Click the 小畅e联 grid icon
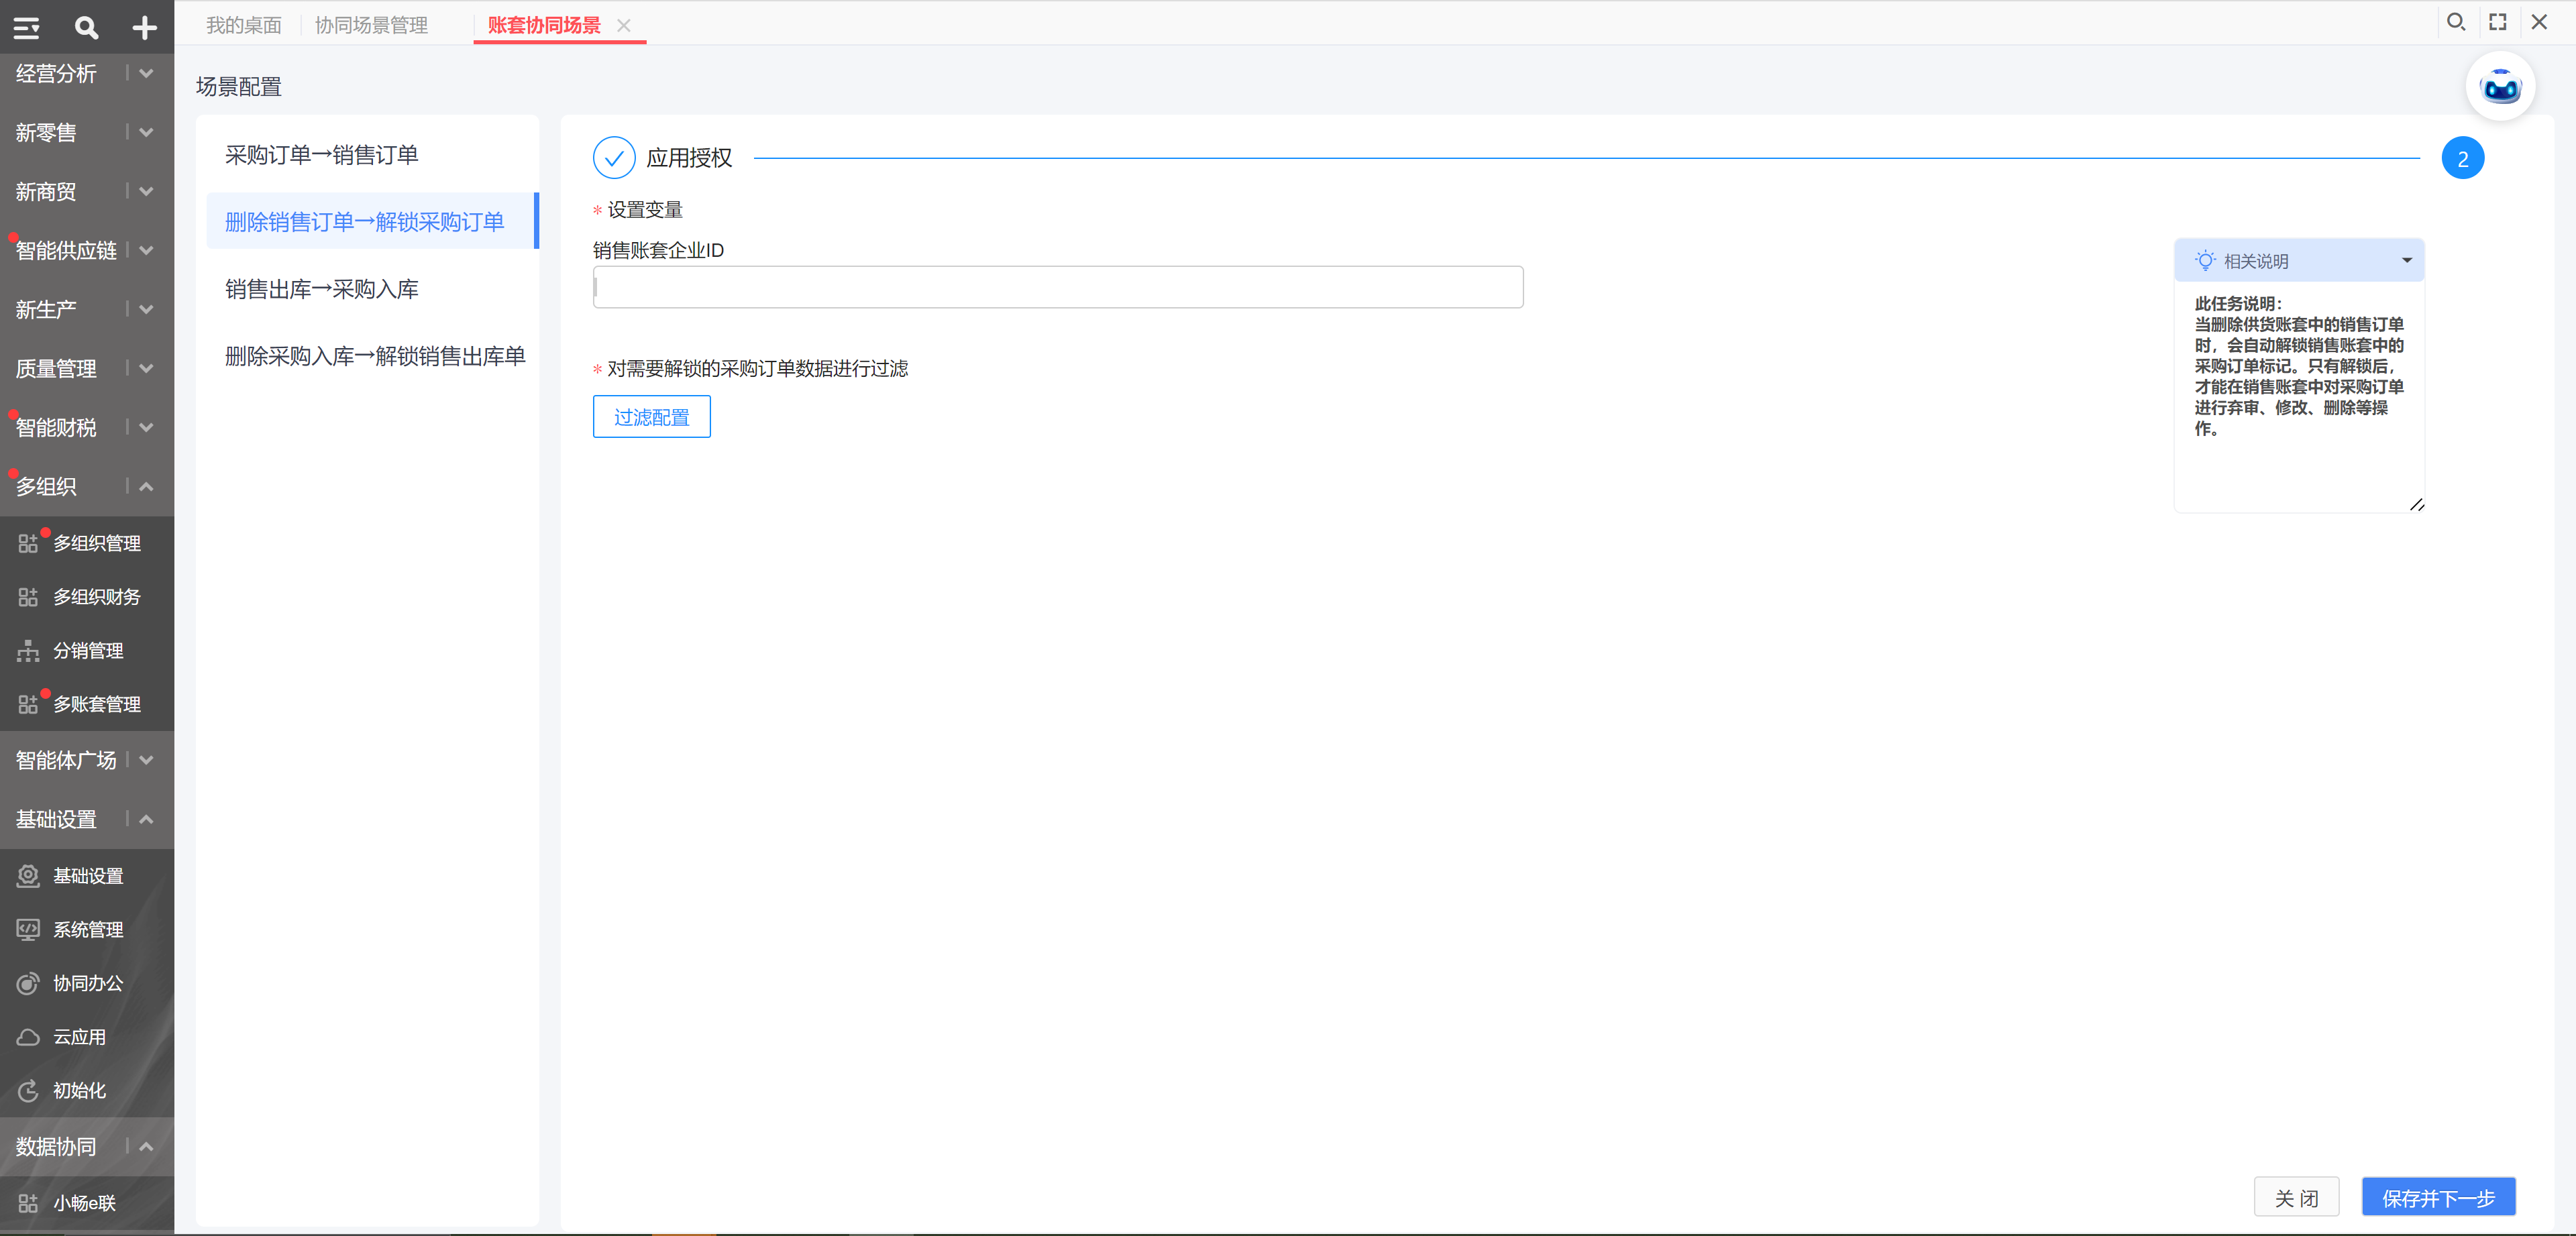Image resolution: width=2576 pixels, height=1236 pixels. [x=28, y=1203]
